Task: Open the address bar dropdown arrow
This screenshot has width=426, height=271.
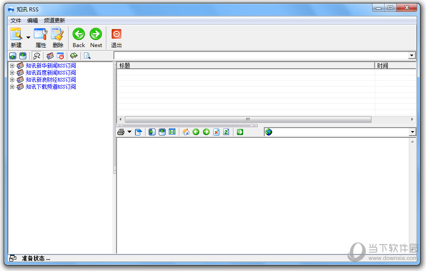Action: 412,132
